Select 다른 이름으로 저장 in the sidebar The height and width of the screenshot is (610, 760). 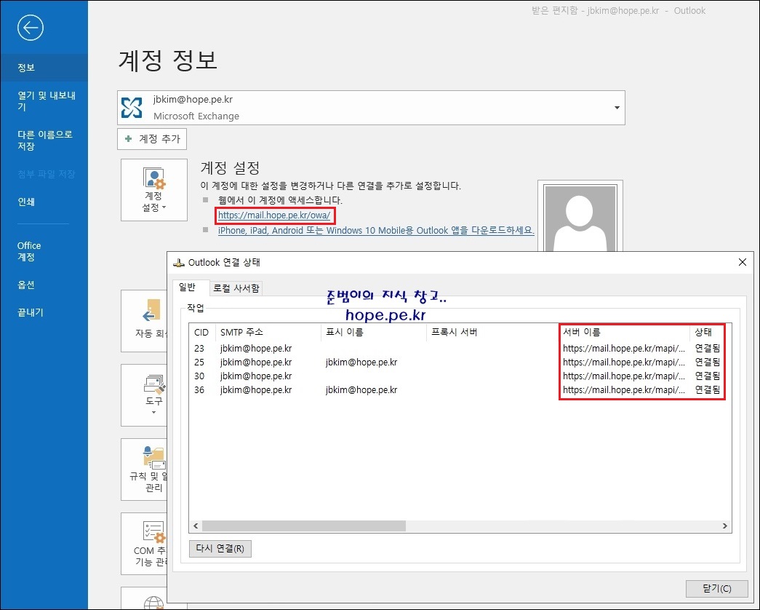(x=44, y=140)
